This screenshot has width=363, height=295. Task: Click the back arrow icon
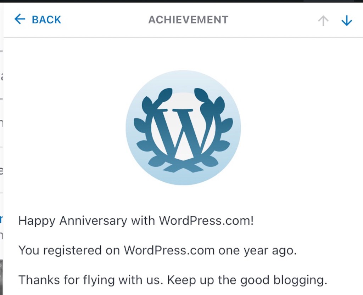[x=20, y=19]
